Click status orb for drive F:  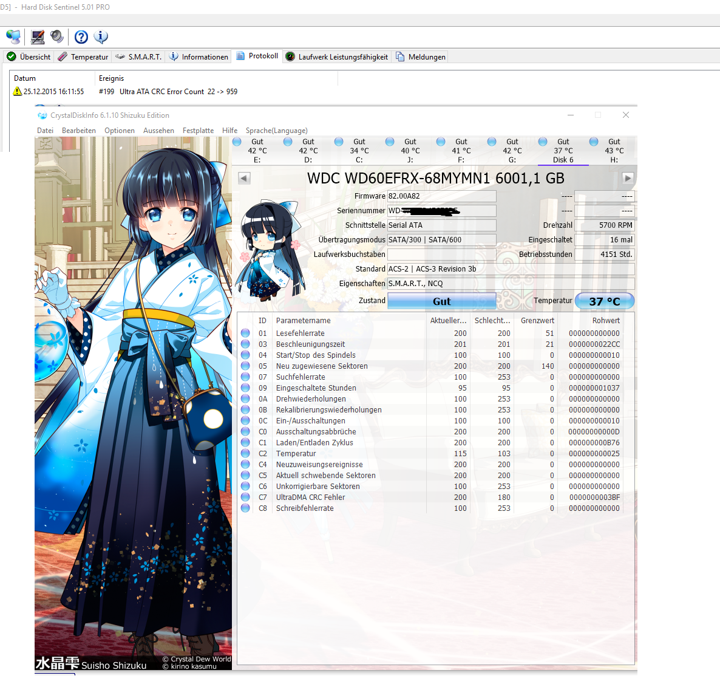(441, 142)
